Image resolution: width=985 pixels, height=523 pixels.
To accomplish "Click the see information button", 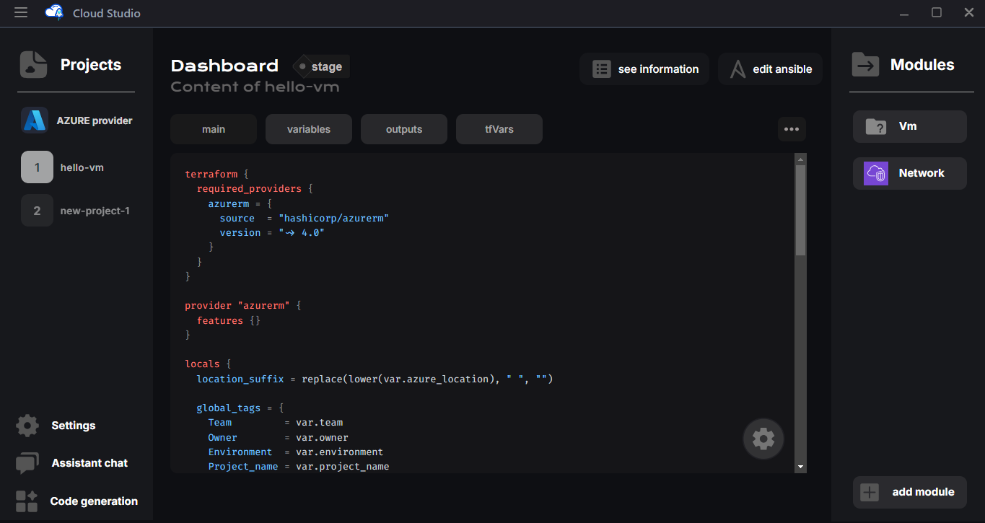I will click(x=644, y=69).
